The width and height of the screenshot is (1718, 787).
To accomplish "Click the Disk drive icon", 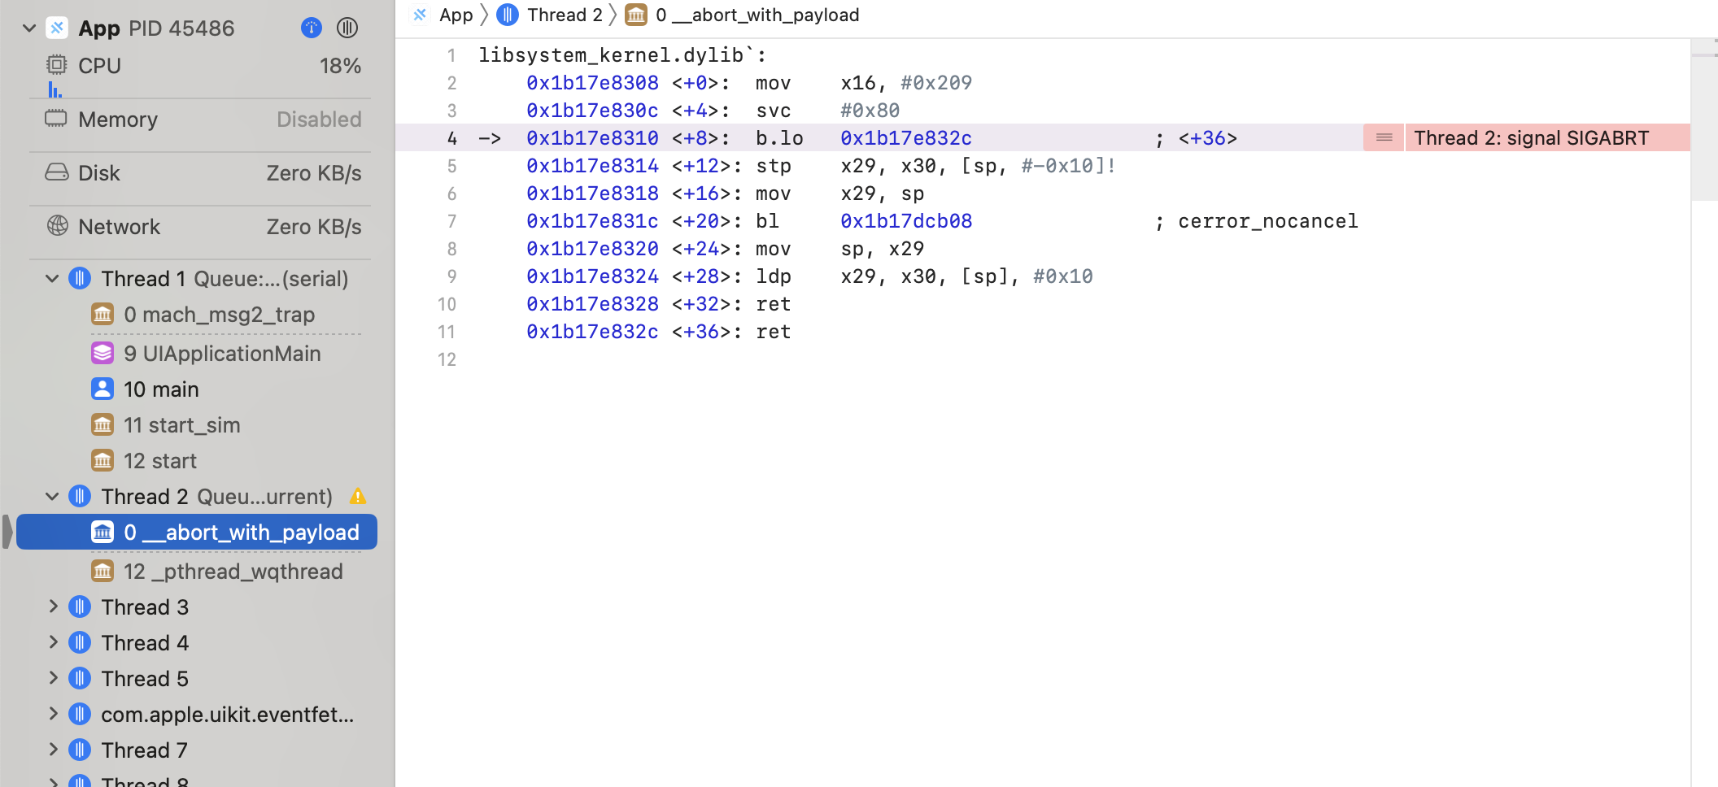I will click(x=56, y=172).
